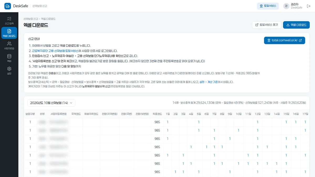Open the 백업 sidebar section
Viewport: 315px width, 177px height.
[9, 58]
